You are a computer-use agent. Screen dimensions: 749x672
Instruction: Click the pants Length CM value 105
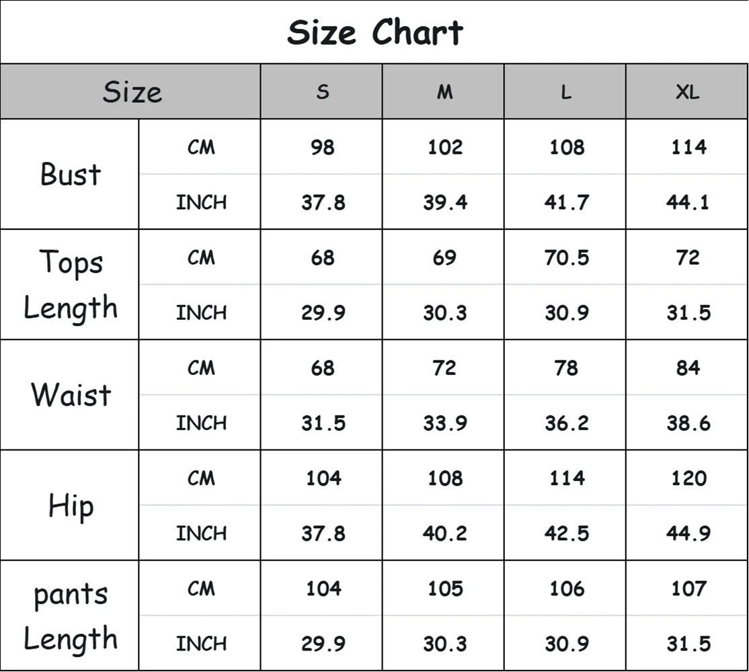pyautogui.click(x=444, y=589)
